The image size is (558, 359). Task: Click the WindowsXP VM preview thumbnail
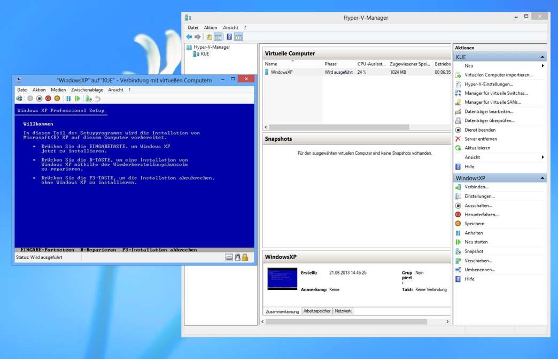click(x=282, y=279)
